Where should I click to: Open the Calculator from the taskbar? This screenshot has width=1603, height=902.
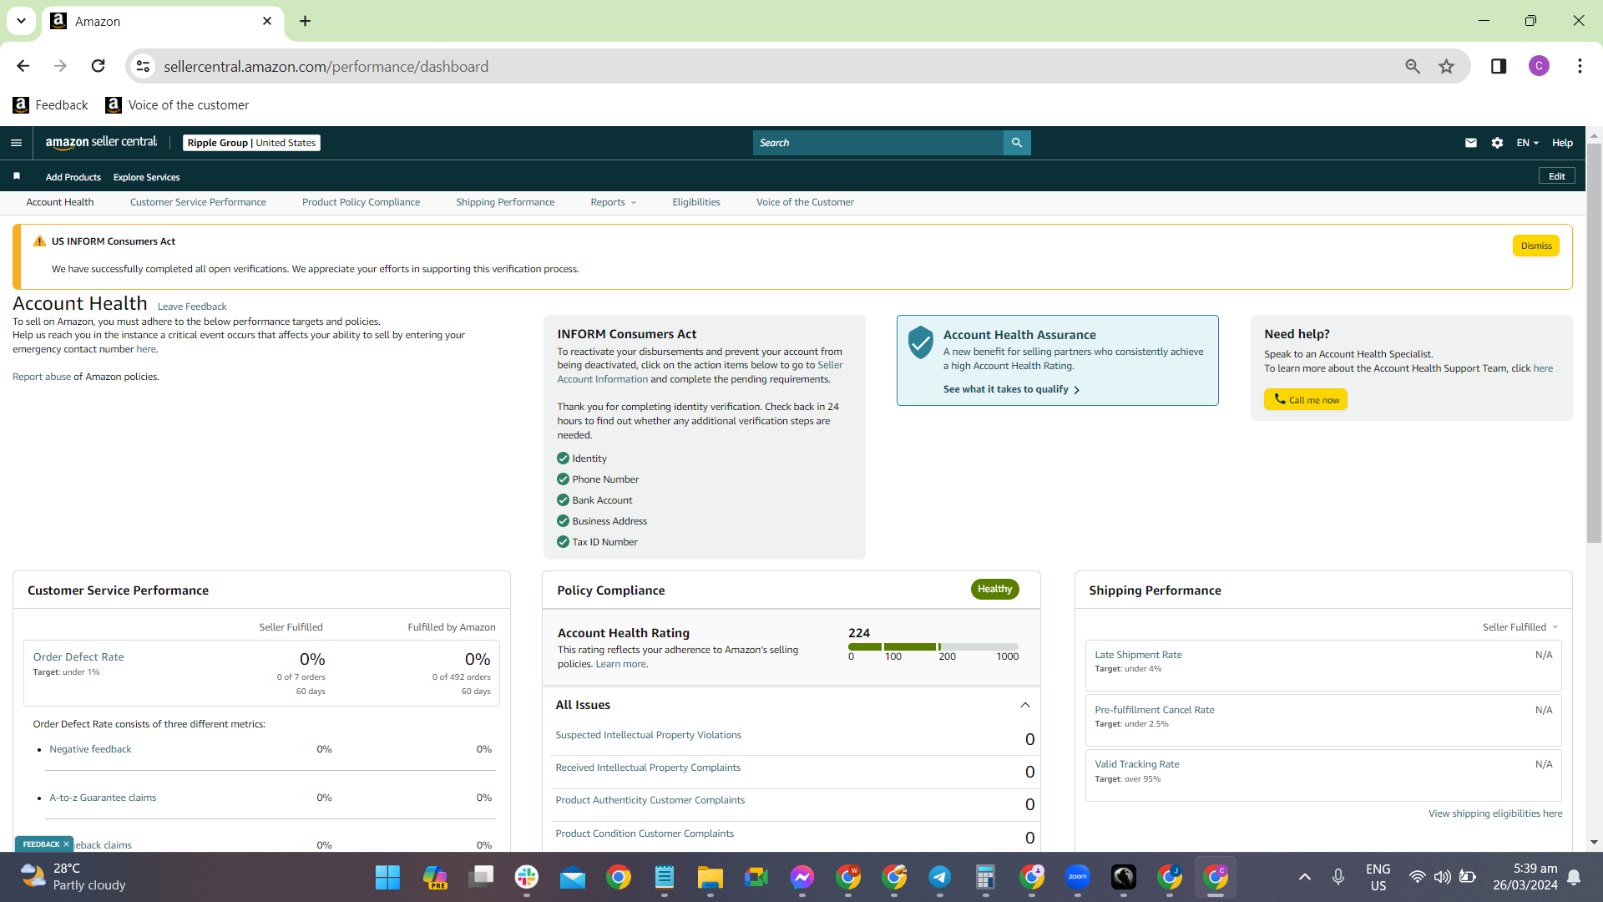[x=986, y=877]
